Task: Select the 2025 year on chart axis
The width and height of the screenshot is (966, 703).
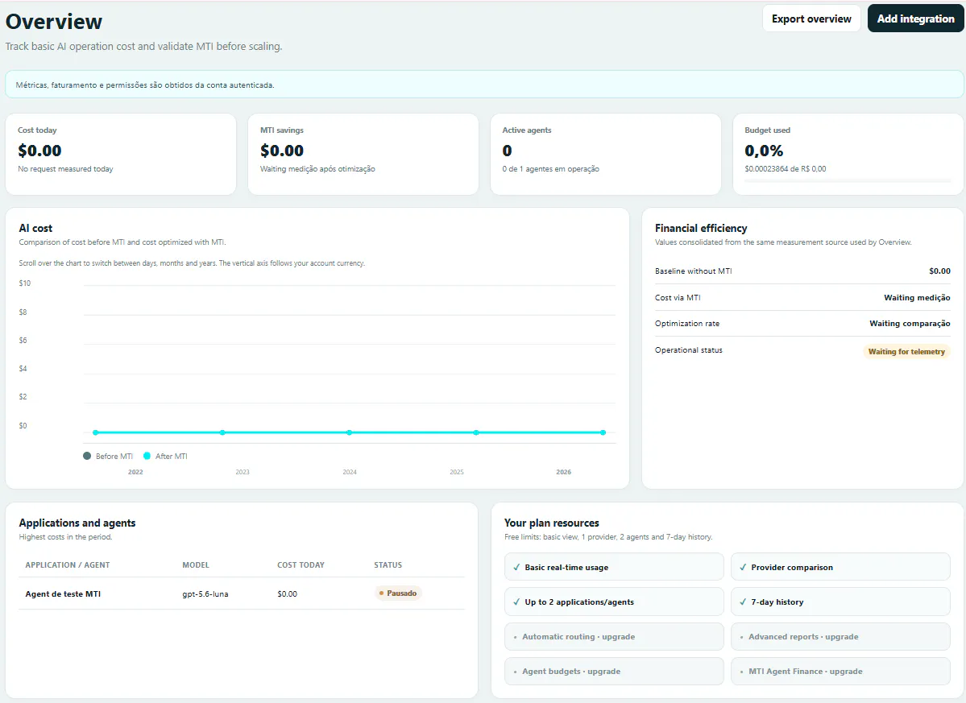Action: (457, 472)
